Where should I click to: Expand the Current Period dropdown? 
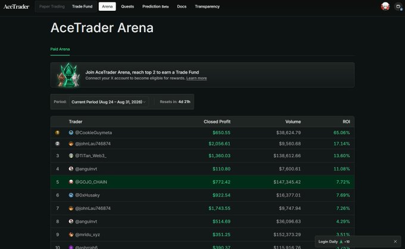pos(109,102)
